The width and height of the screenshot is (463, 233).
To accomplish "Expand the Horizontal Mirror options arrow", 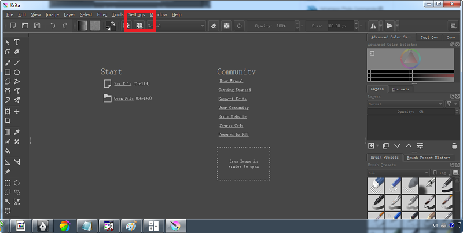I will click(381, 26).
